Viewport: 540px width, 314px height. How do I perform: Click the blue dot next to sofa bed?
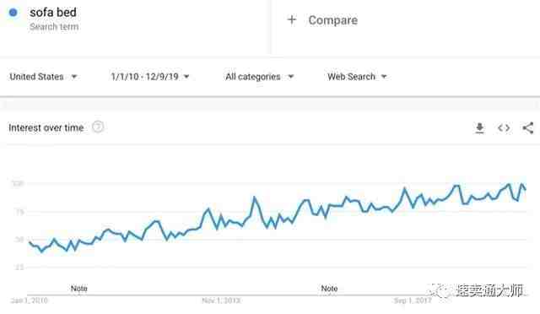pyautogui.click(x=13, y=13)
